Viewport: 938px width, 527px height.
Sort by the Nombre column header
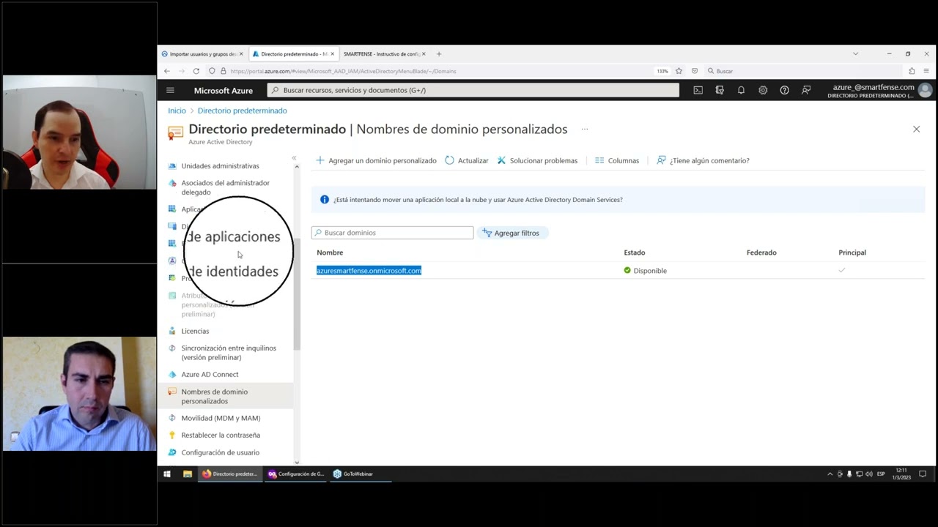[330, 253]
